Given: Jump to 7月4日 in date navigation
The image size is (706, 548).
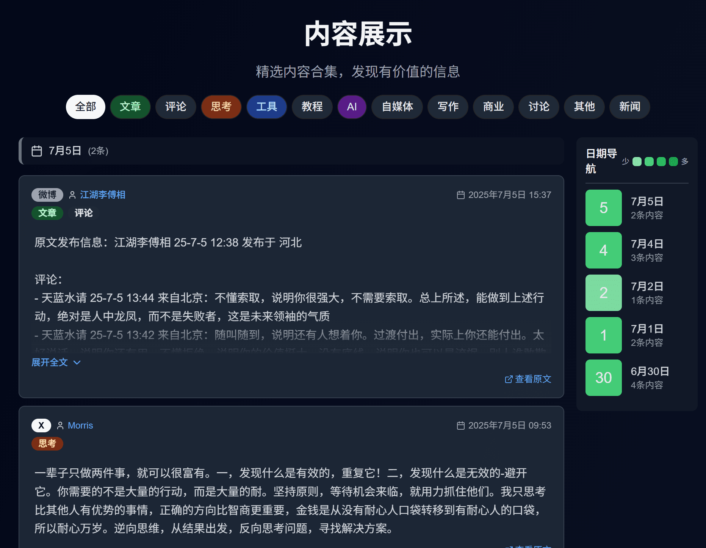Looking at the screenshot, I should tap(637, 250).
